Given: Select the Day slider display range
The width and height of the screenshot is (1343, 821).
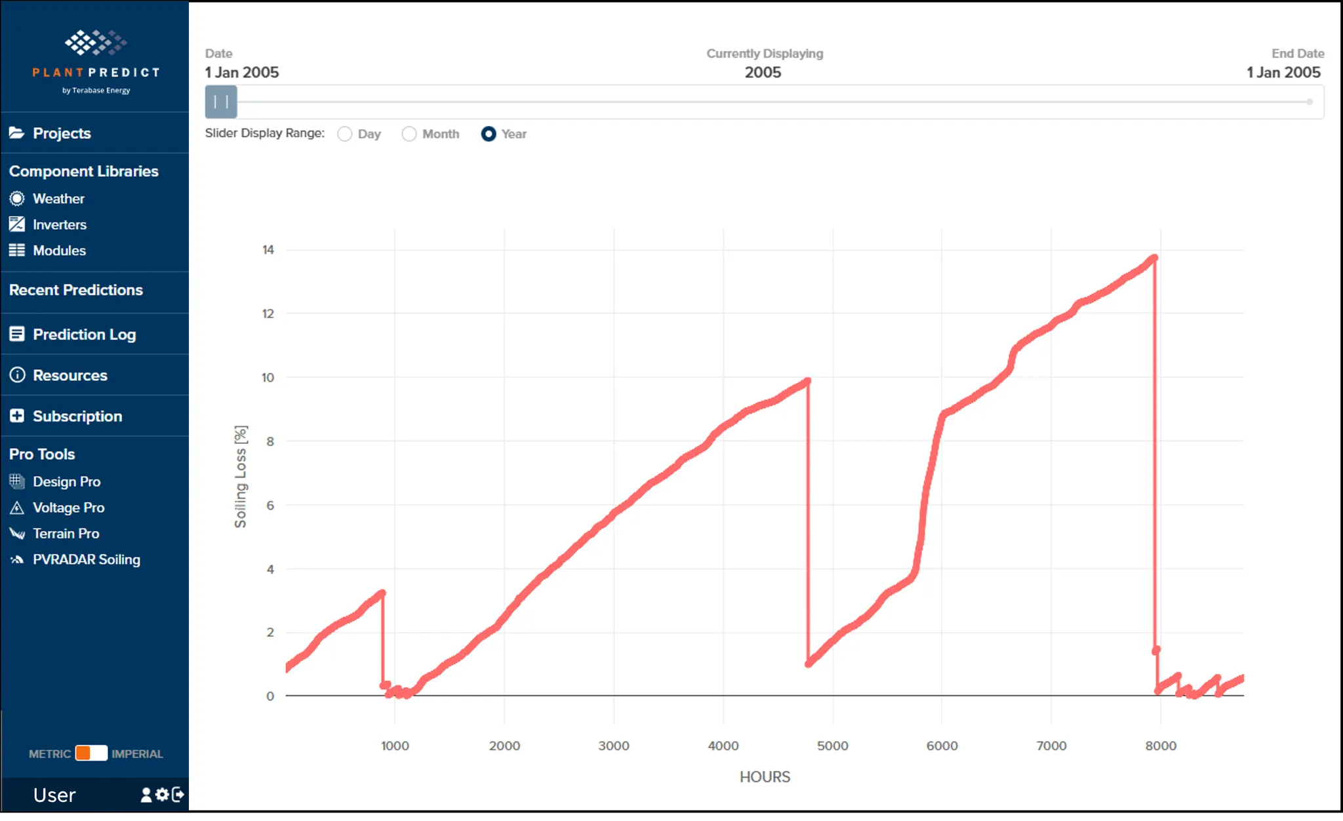Looking at the screenshot, I should tap(345, 134).
